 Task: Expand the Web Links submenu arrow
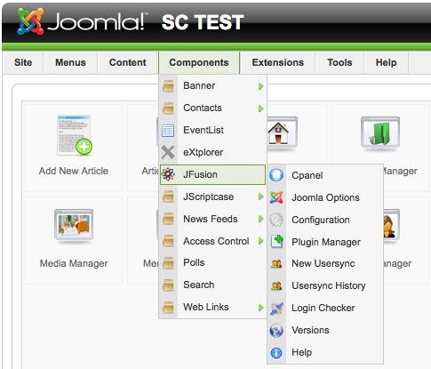(260, 308)
